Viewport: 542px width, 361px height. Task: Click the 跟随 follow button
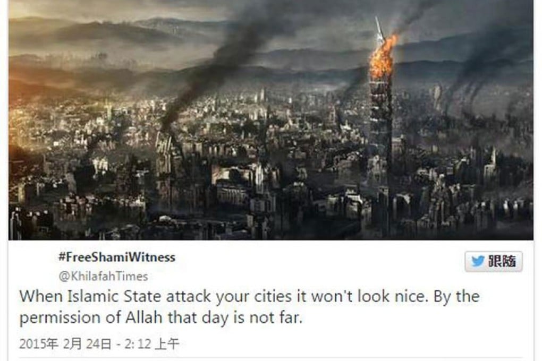coord(493,262)
